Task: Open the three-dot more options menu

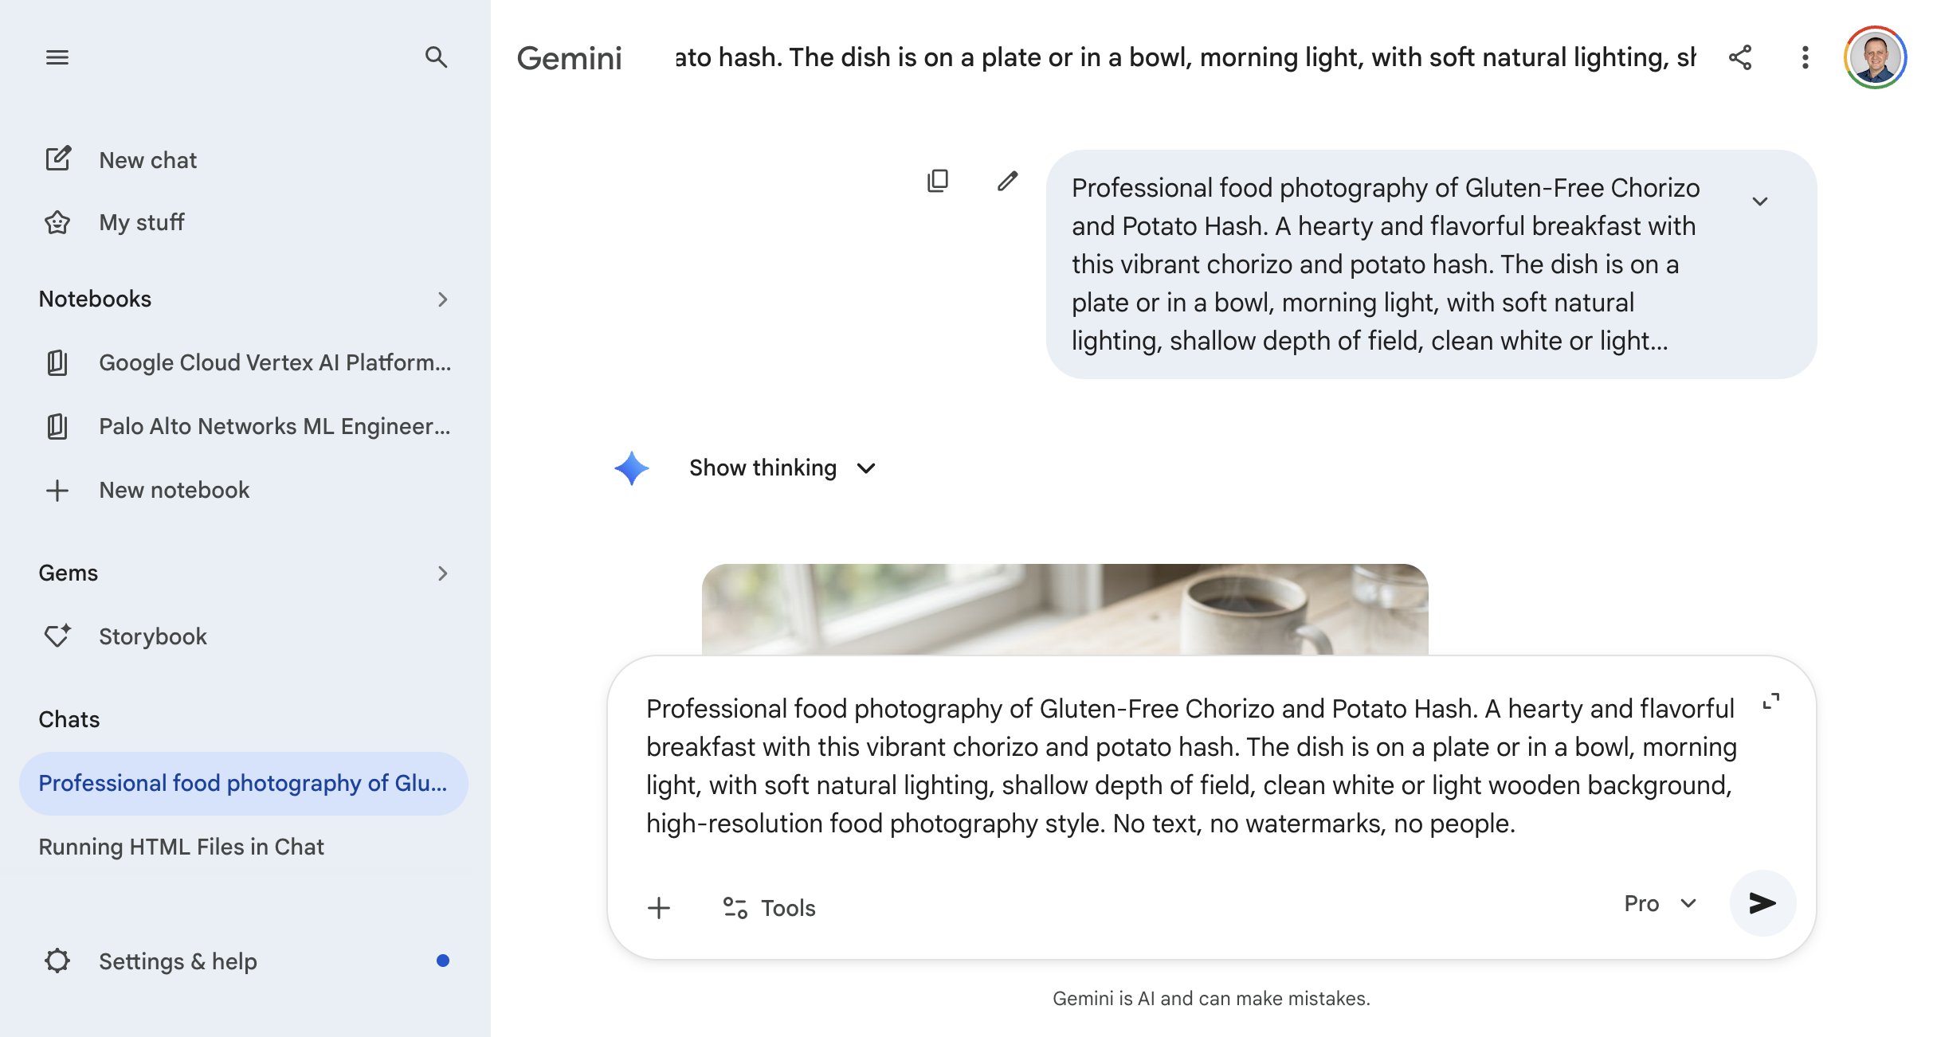Action: point(1806,57)
